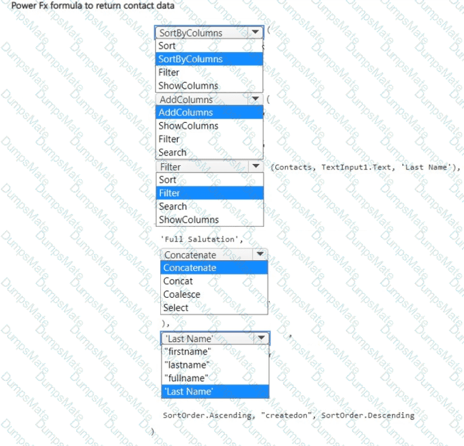Pick the "fullname" column option
Image resolution: width=464 pixels, height=446 pixels.
(186, 378)
